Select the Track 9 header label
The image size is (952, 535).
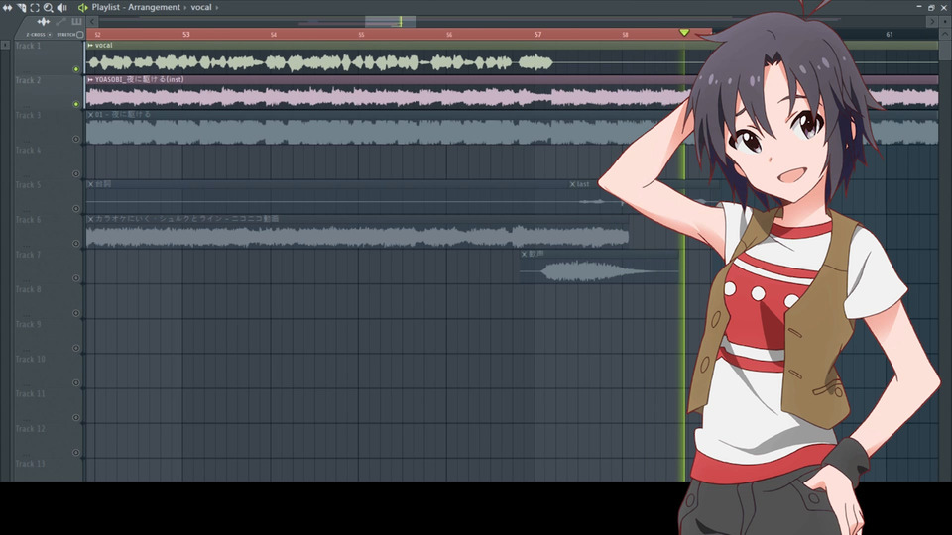pyautogui.click(x=28, y=324)
